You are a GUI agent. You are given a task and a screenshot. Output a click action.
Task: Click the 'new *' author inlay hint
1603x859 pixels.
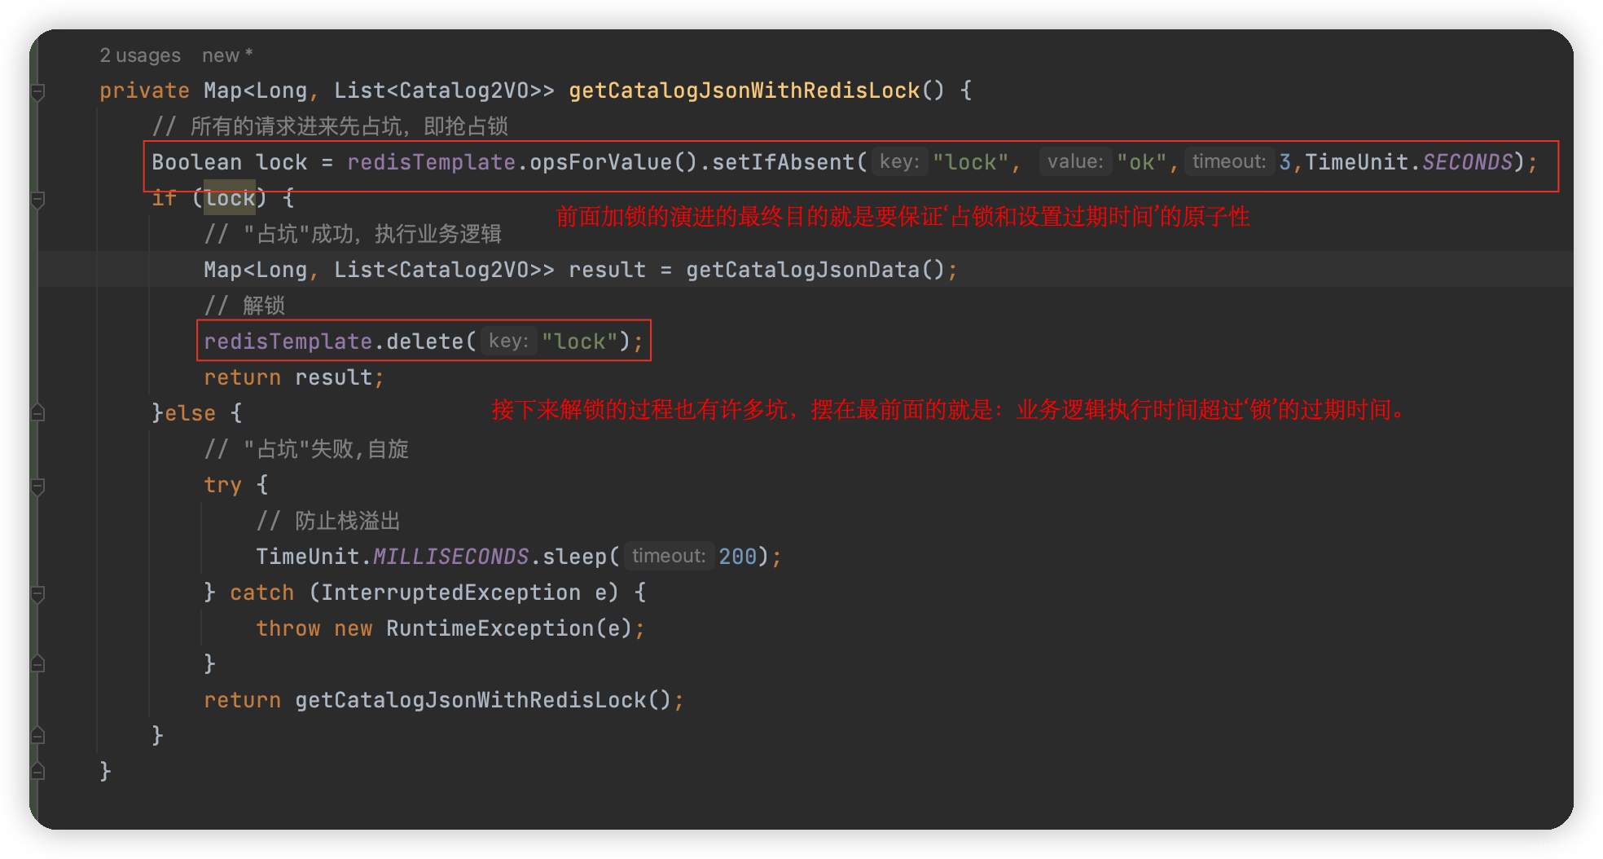(x=227, y=55)
